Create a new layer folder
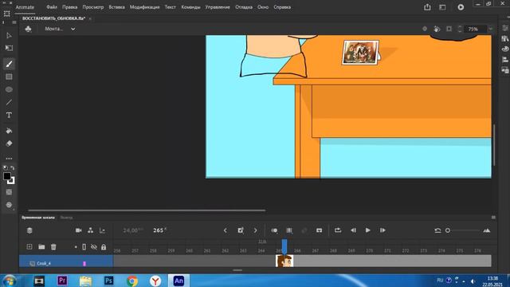Viewport: 510px width, 287px height. point(41,247)
